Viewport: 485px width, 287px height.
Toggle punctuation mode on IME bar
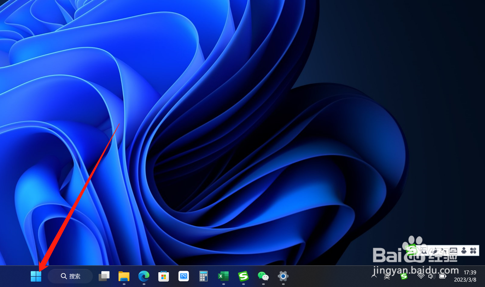point(443,251)
